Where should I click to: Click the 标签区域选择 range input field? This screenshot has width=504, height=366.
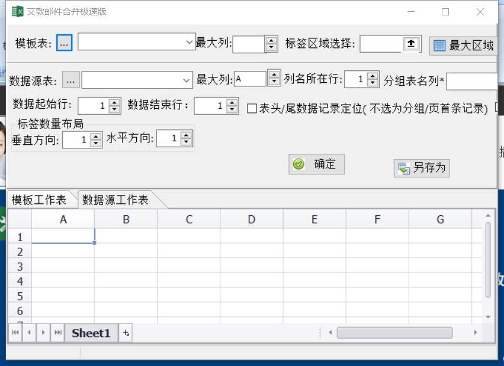coord(381,44)
